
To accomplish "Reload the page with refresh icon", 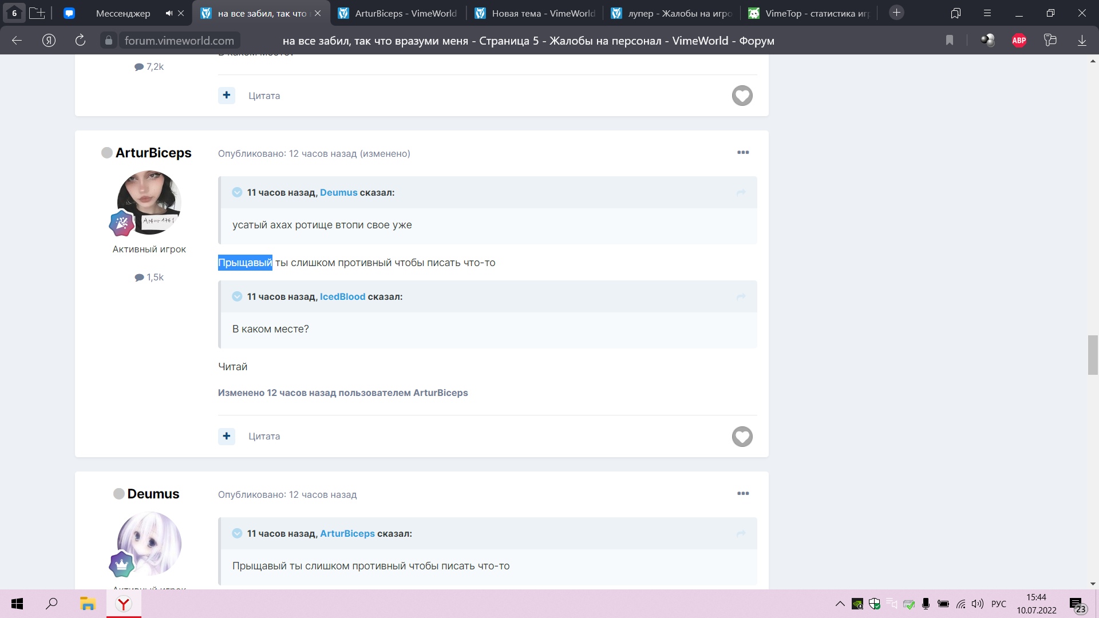I will coord(80,40).
